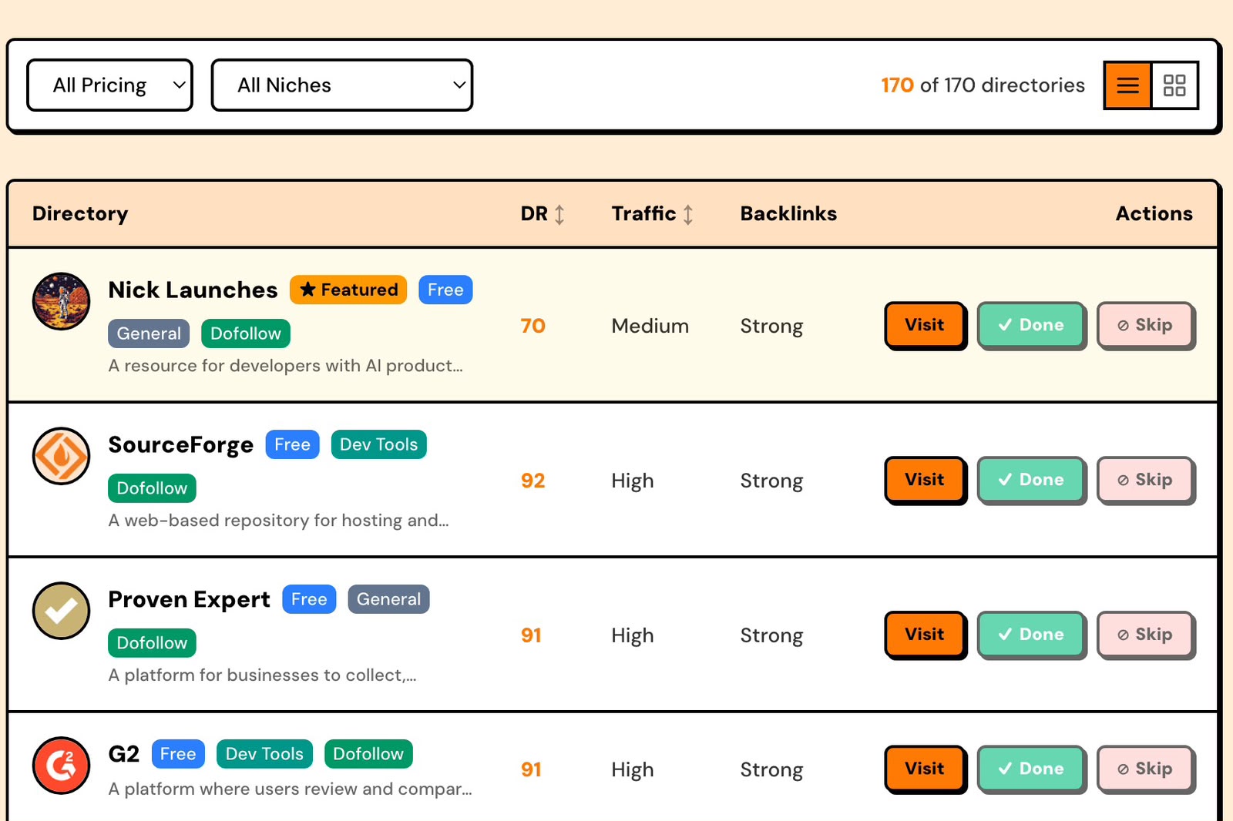Screen dimensions: 1233x821
Task: Skip the SourceForge directory
Action: tap(1145, 480)
